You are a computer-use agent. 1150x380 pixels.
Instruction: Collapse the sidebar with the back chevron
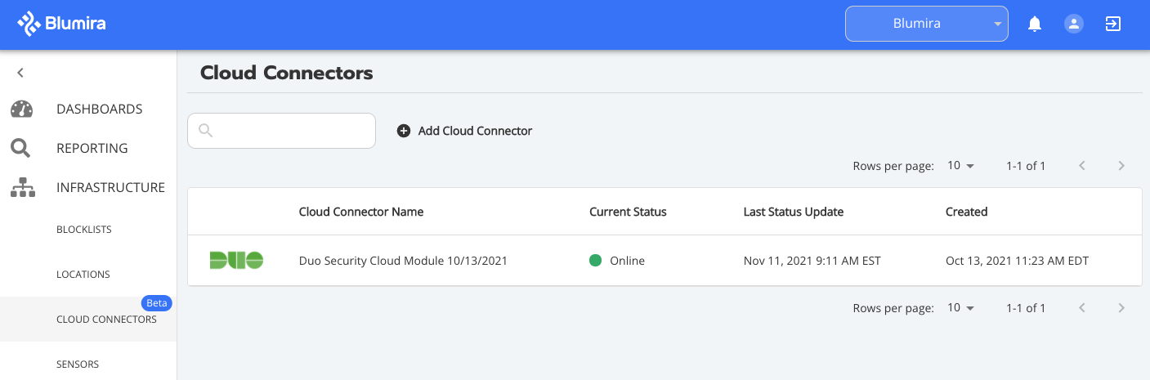point(20,73)
